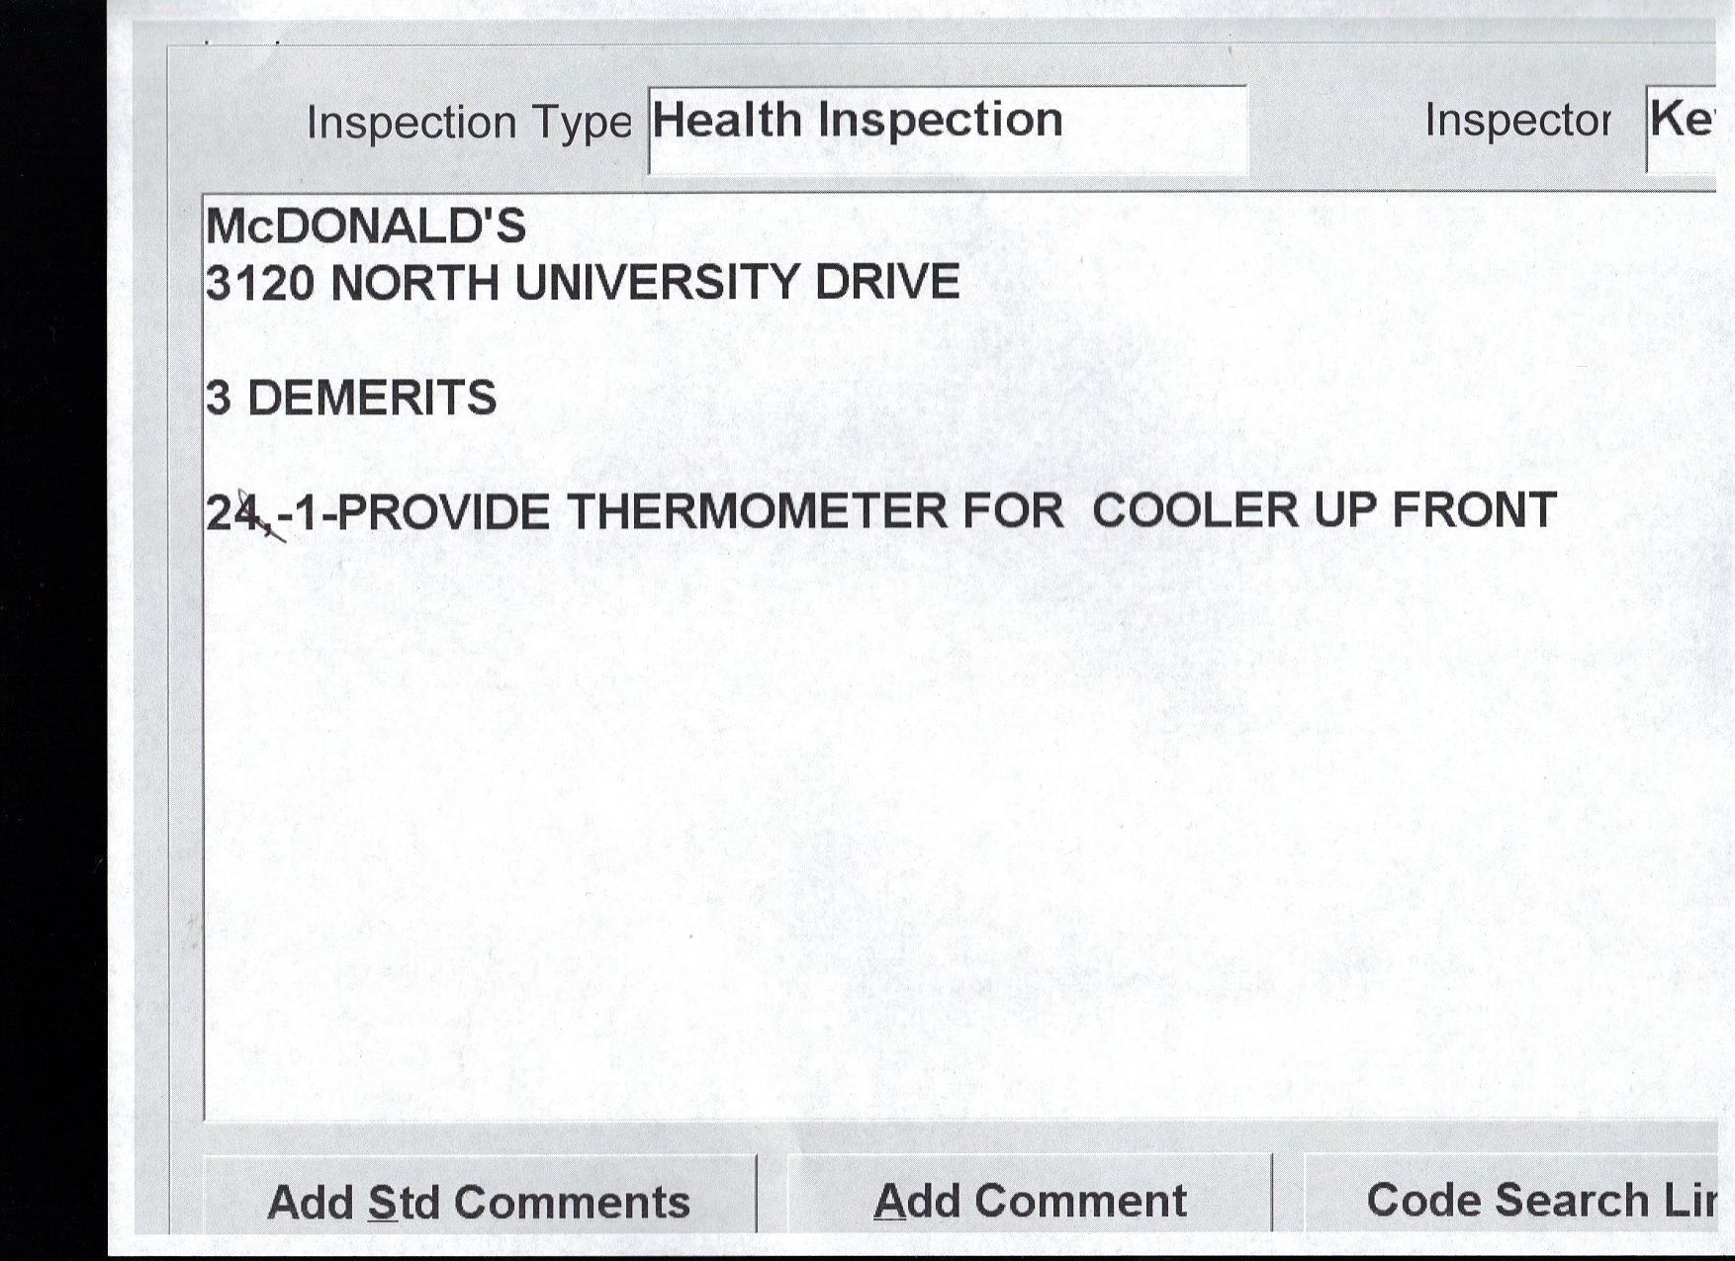Image resolution: width=1735 pixels, height=1261 pixels.
Task: Click the Inspector label
Action: [1517, 121]
